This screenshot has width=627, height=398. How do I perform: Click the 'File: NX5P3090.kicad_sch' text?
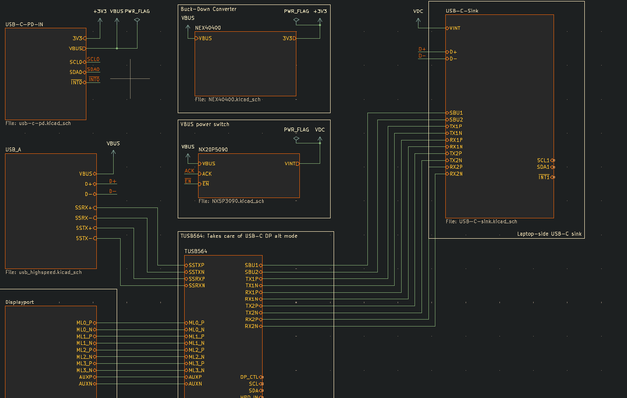click(231, 201)
